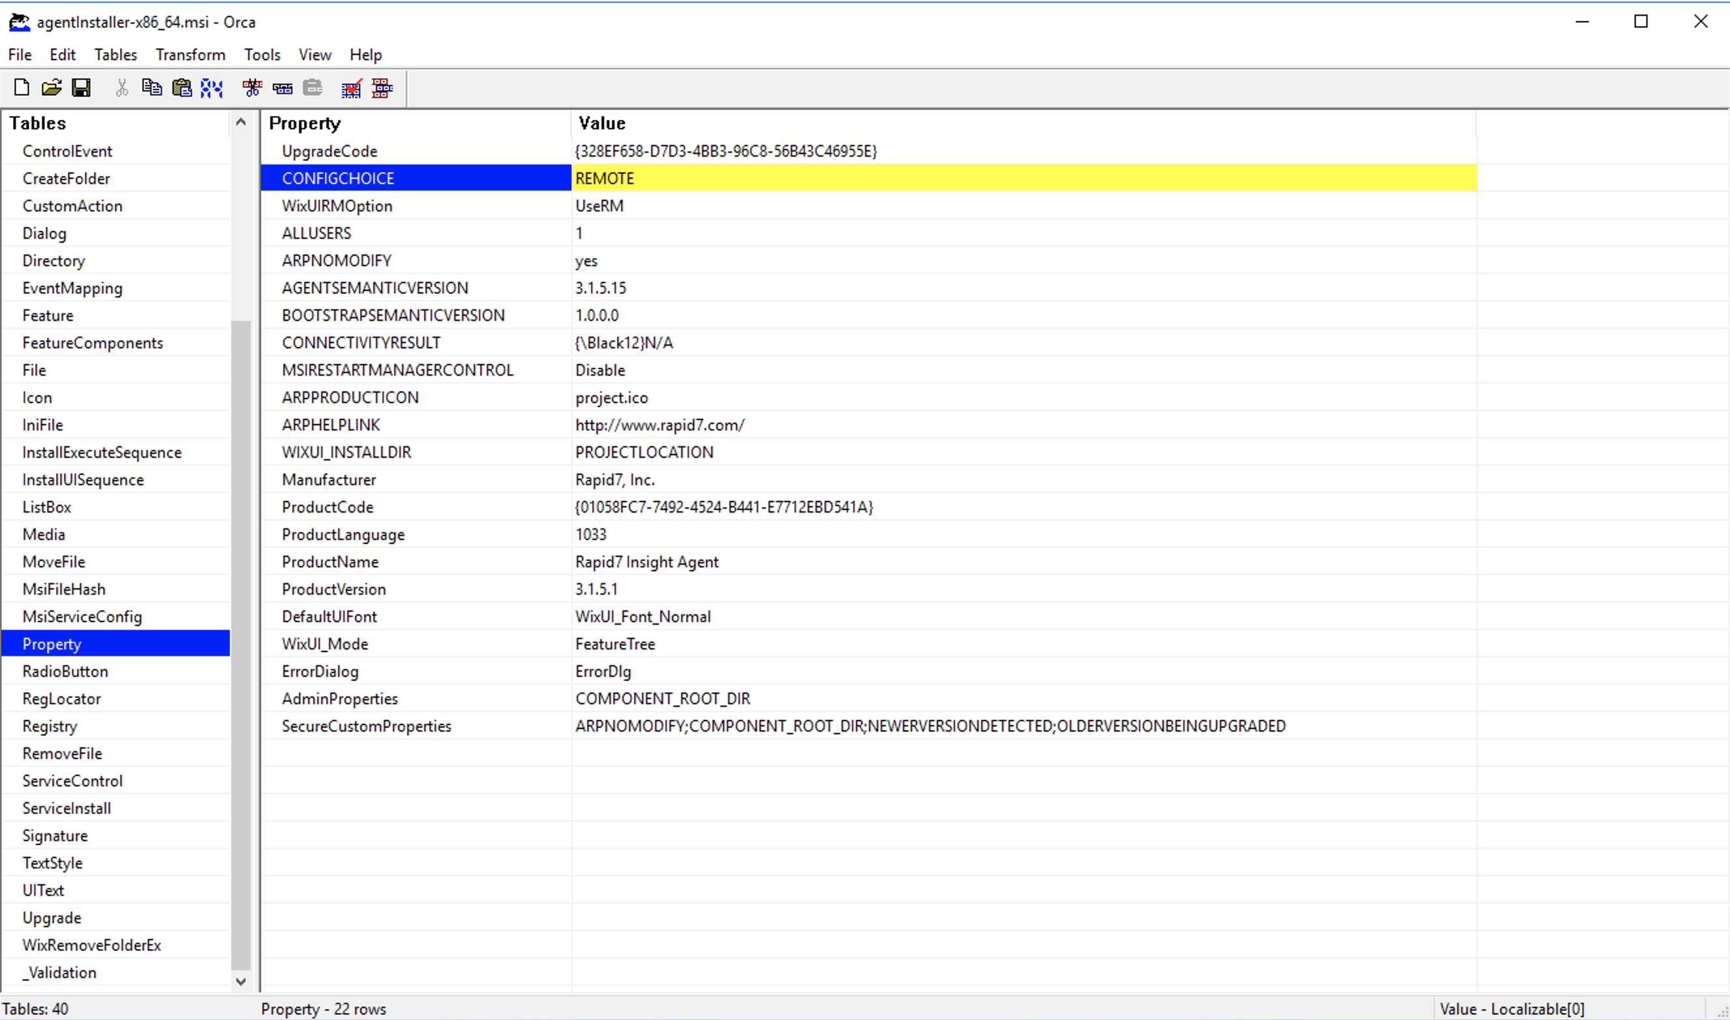Open the Transform menu
1730x1020 pixels.
point(190,54)
